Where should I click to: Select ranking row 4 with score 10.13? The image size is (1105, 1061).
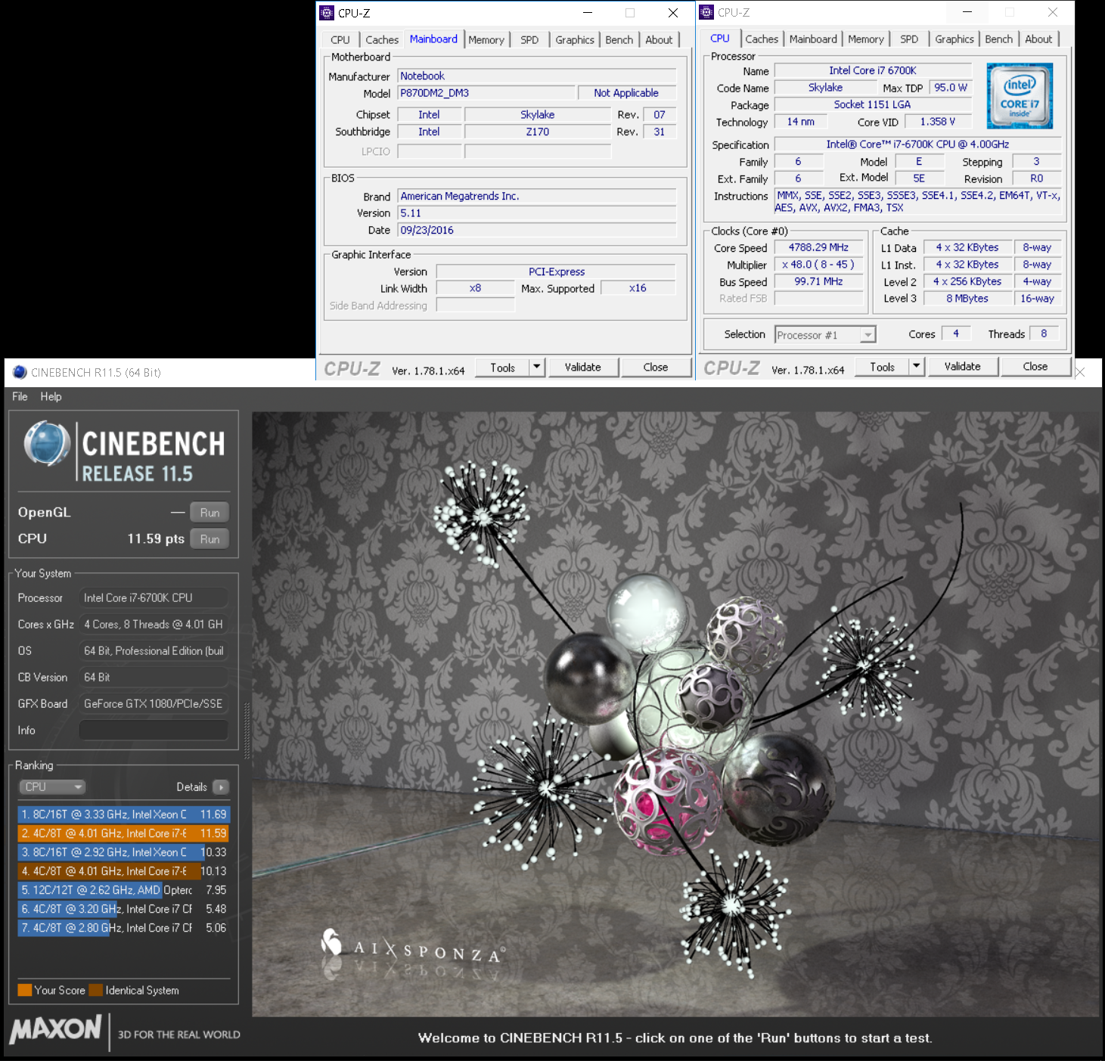123,871
